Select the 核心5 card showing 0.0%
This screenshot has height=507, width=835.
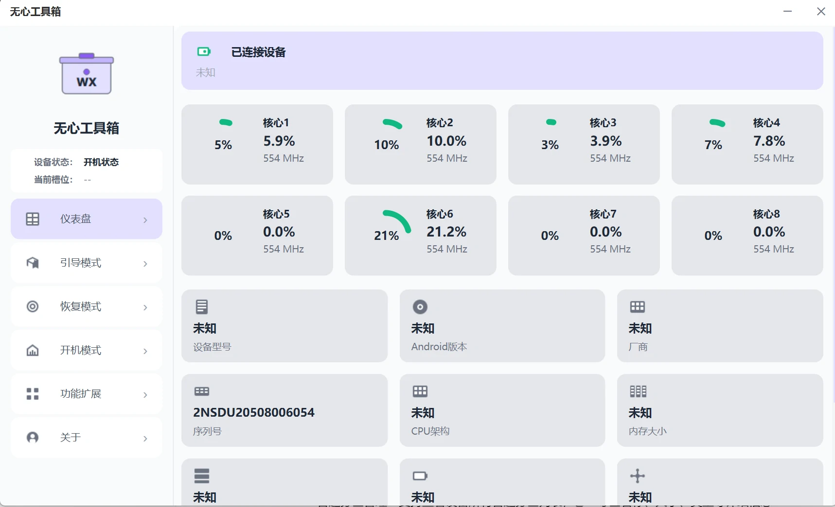(x=257, y=236)
